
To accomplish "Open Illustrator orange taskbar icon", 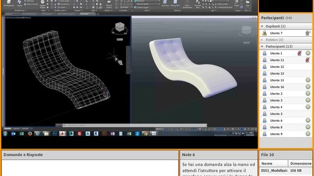I will [105, 133].
